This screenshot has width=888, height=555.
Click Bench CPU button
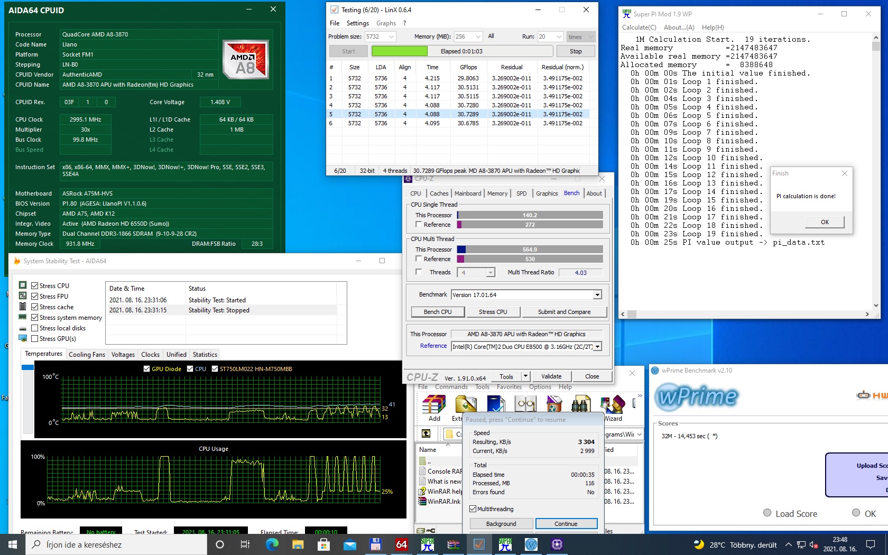coord(438,312)
